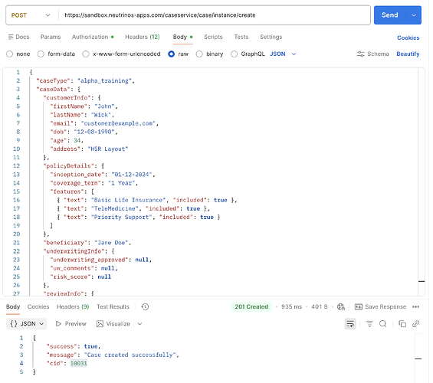Click the "beneficiary": "Jane Doe" line
Image resolution: width=433 pixels, height=383 pixels.
(87, 243)
